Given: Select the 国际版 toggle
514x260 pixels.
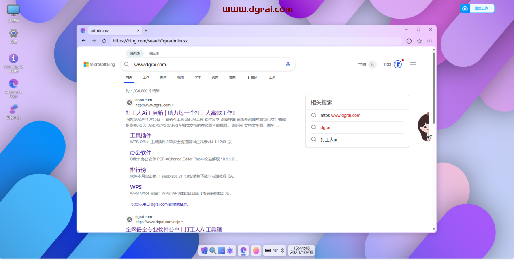Looking at the screenshot, I should 154,53.
